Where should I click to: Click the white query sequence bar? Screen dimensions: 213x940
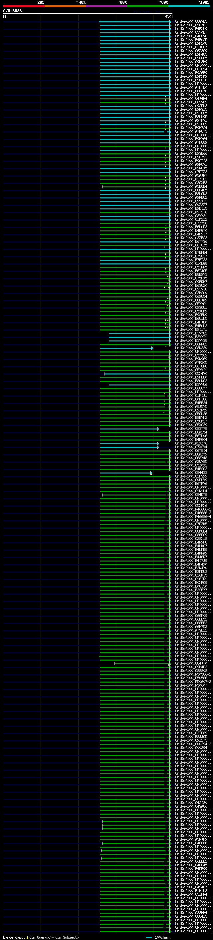click(x=88, y=14)
